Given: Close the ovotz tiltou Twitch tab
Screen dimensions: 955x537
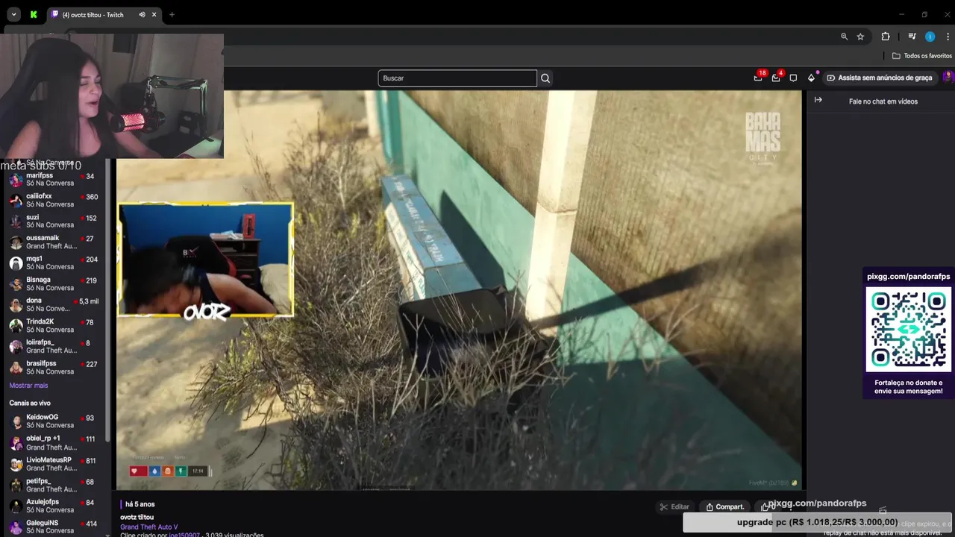Looking at the screenshot, I should click(x=154, y=15).
